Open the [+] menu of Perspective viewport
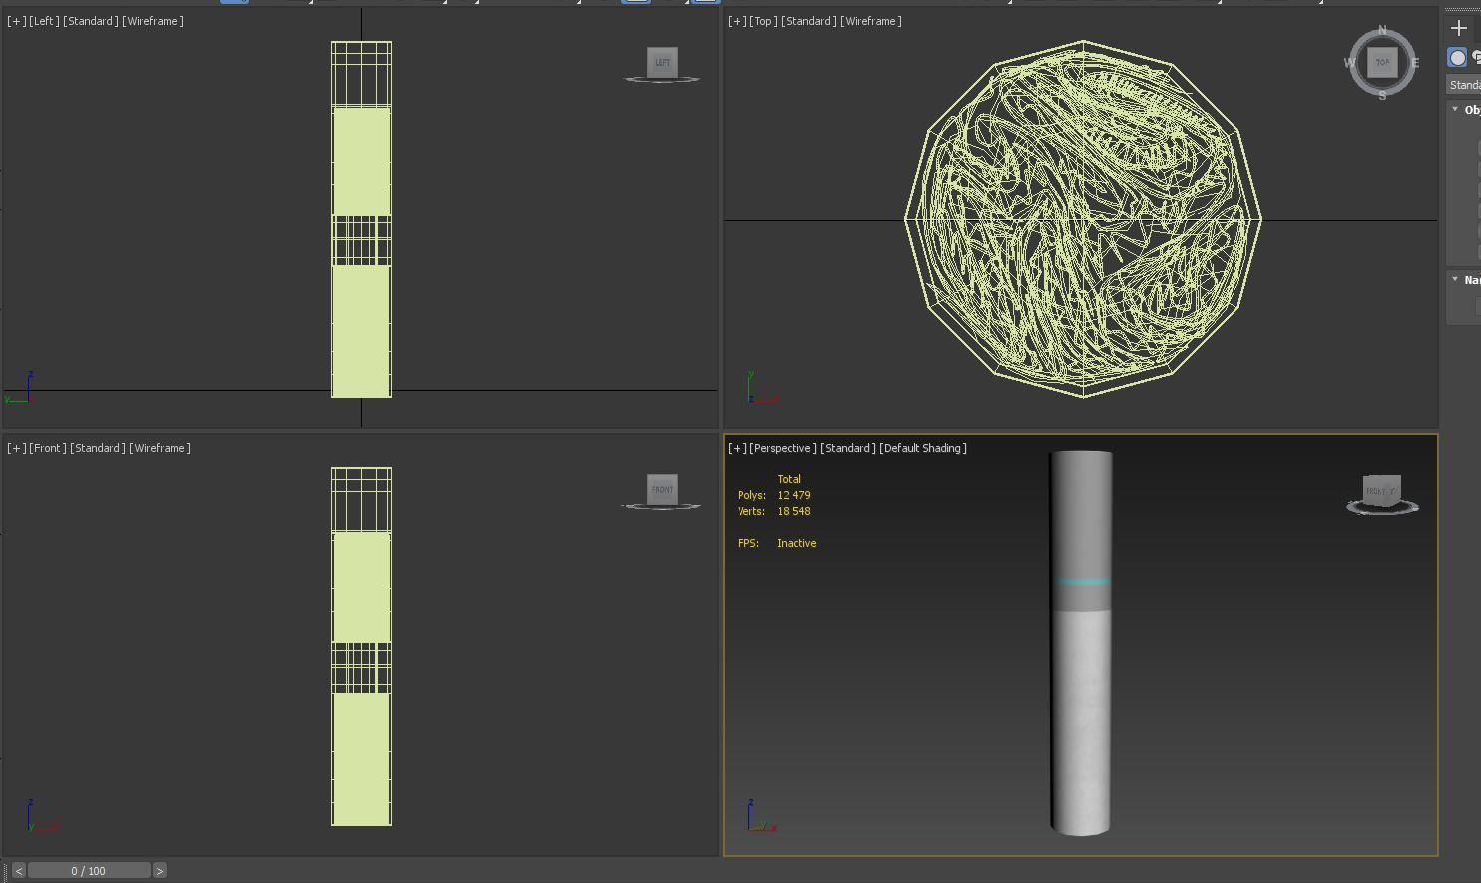 737,448
